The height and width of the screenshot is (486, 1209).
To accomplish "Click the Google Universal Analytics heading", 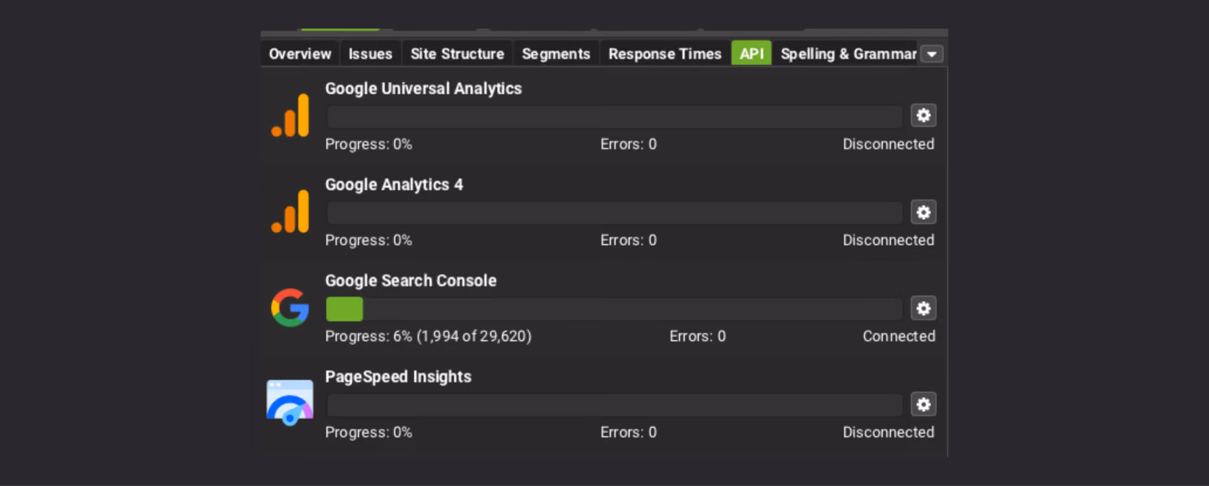I will click(x=423, y=89).
